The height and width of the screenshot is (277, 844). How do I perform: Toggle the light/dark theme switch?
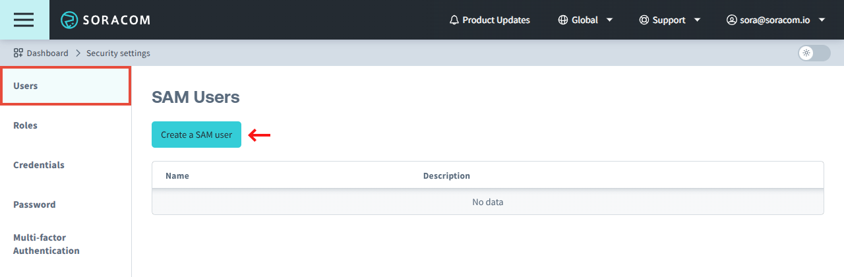(x=814, y=53)
